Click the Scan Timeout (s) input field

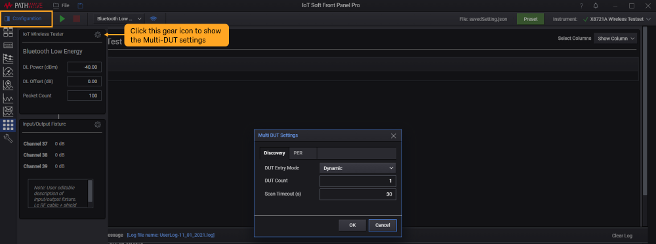click(x=358, y=194)
